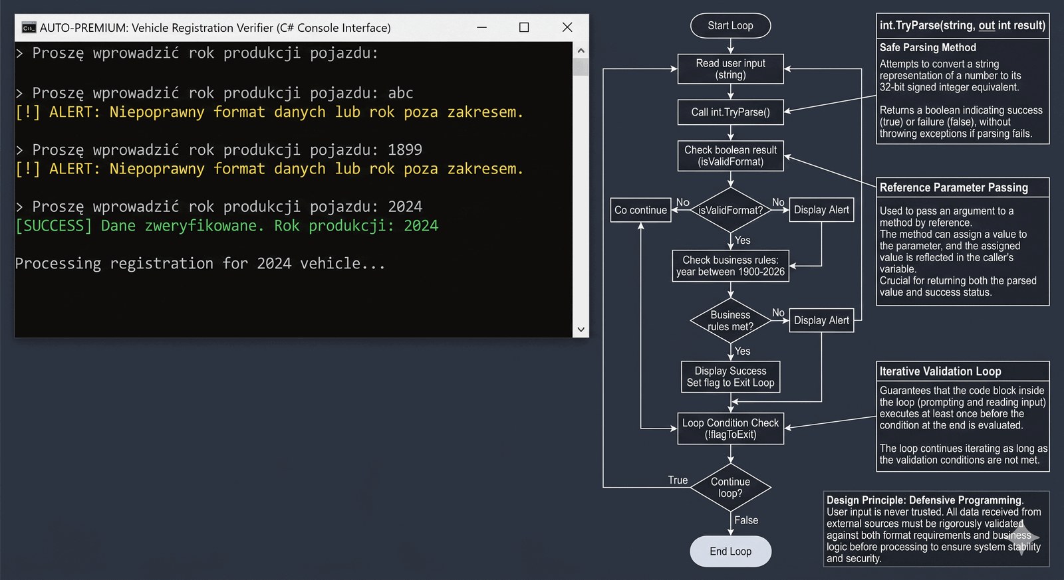Screen dimensions: 1064x580
Task: Click the console scrollbar thumb
Action: click(581, 66)
